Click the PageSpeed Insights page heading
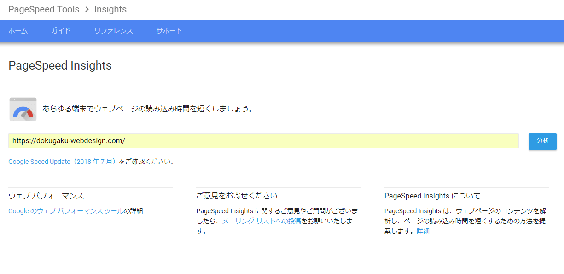This screenshot has width=564, height=274. coord(60,65)
